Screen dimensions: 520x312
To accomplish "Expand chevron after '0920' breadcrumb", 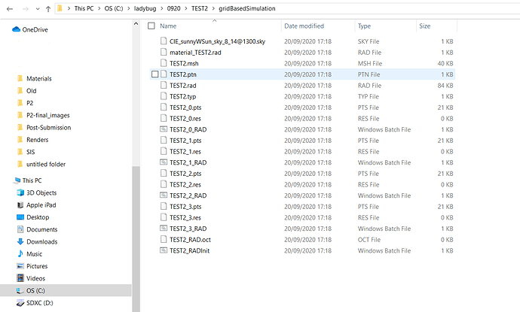I will (186, 8).
